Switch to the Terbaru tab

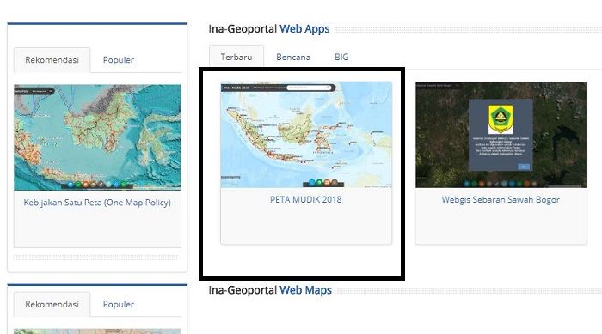coord(236,57)
